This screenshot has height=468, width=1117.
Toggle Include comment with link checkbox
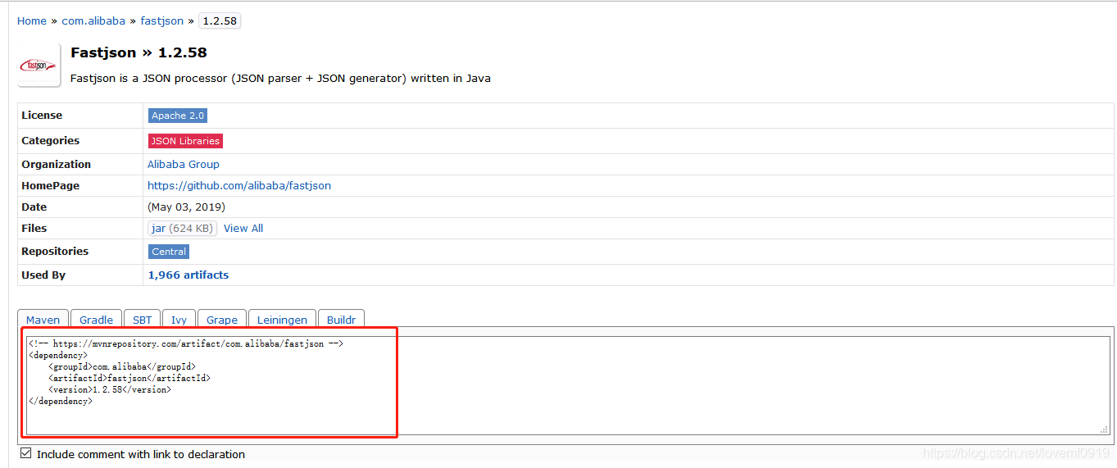pyautogui.click(x=26, y=453)
